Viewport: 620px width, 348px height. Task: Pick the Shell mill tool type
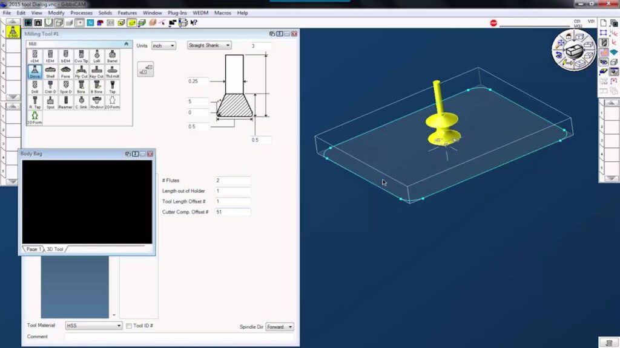[50, 72]
